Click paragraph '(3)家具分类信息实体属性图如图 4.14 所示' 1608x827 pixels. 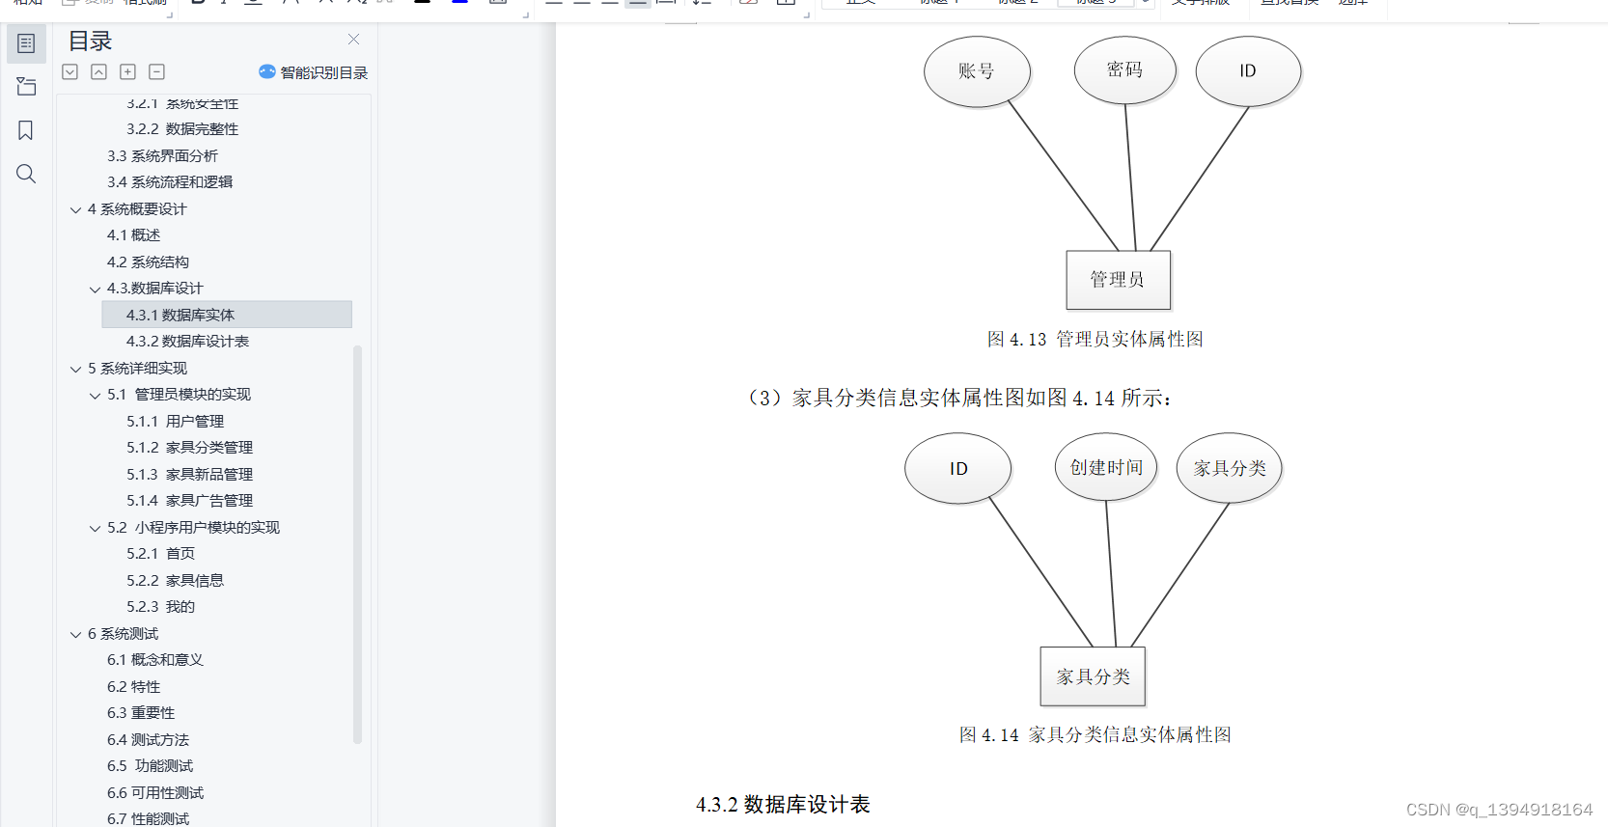[959, 399]
